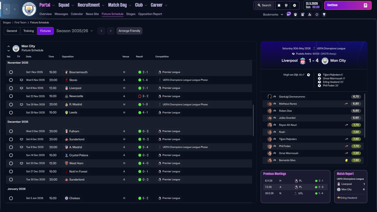Click the goal ball icon beside Virgil van Dijk
Viewport: 377px width, 212px height.
pyautogui.click(x=308, y=75)
